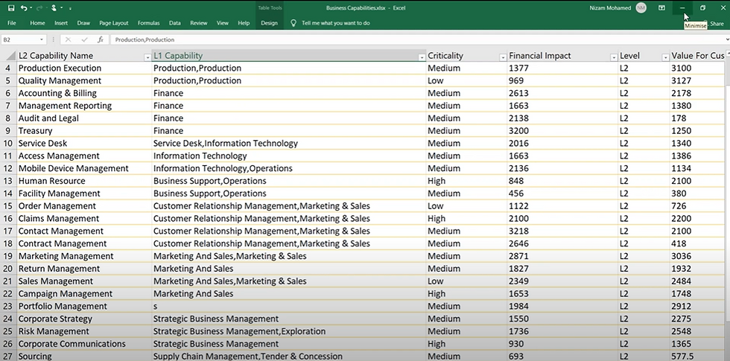Click the user avatar NM circle
The height and width of the screenshot is (361, 730).
[x=641, y=8]
